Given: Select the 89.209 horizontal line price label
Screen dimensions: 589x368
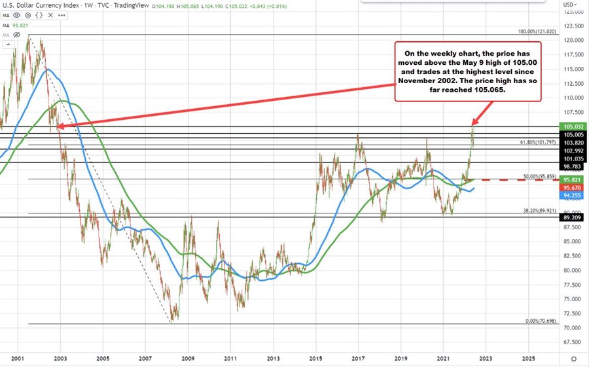Looking at the screenshot, I should point(572,217).
